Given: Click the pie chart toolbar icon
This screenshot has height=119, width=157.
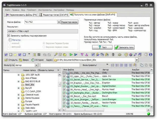Looking at the screenshot, I should [131, 54].
